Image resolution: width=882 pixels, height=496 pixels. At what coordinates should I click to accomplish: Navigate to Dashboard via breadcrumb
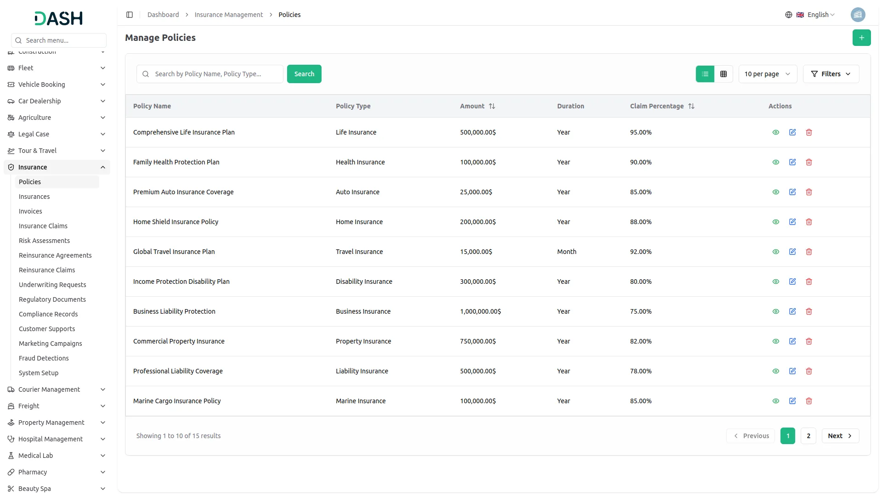163,14
